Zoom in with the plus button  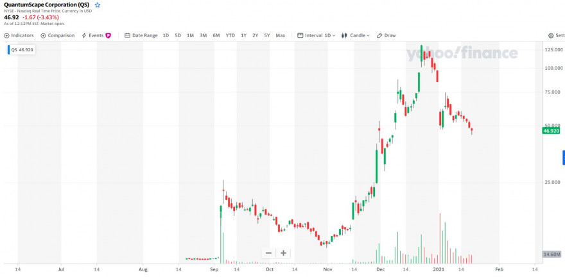tap(283, 253)
